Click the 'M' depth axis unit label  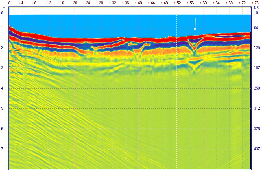coord(4,8)
